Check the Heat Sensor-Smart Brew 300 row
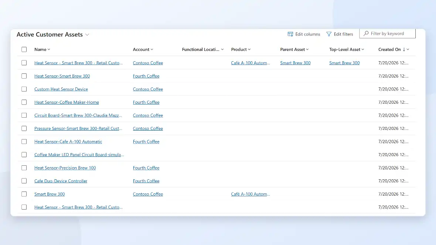This screenshot has height=245, width=436. click(x=24, y=76)
